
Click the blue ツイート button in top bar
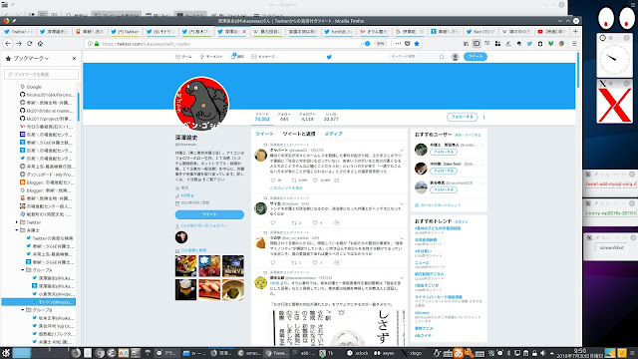[476, 57]
